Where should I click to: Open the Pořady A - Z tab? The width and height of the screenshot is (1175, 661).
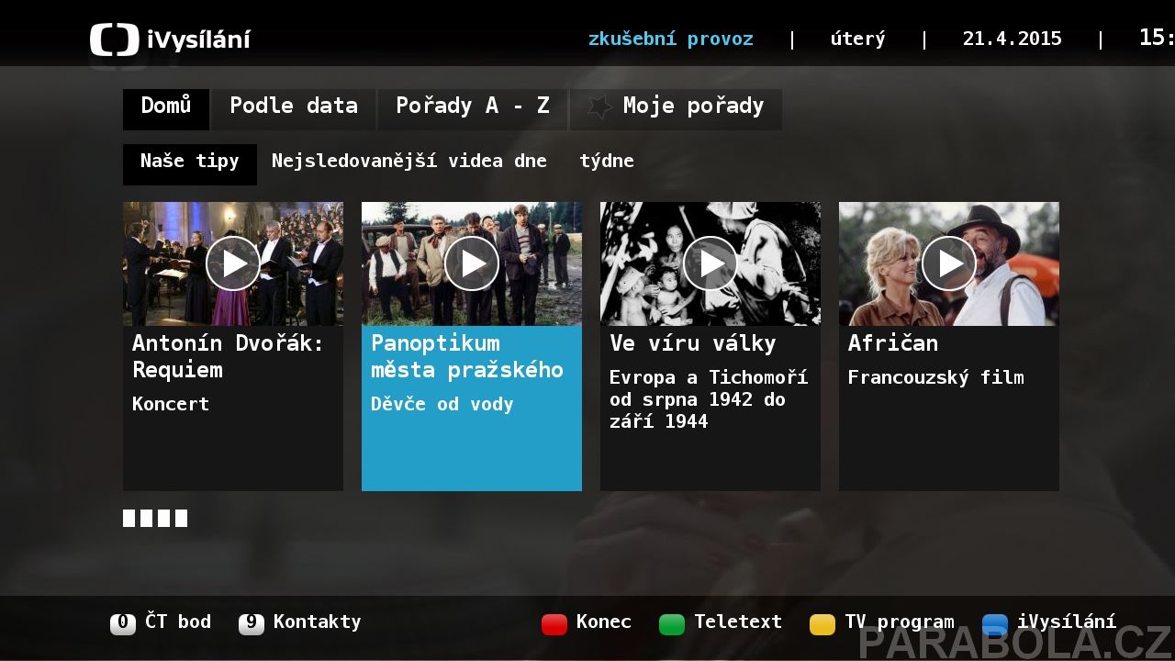tap(473, 109)
